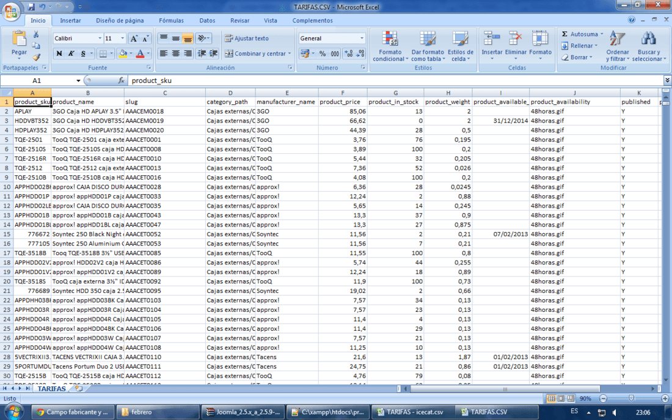
Task: Switch to Vista ribbon tab
Action: [x=271, y=21]
